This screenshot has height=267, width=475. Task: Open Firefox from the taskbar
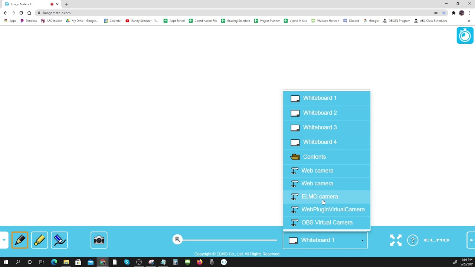point(200,262)
